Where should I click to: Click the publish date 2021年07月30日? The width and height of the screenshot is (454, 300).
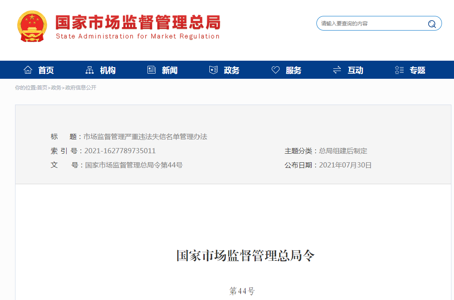pos(345,165)
